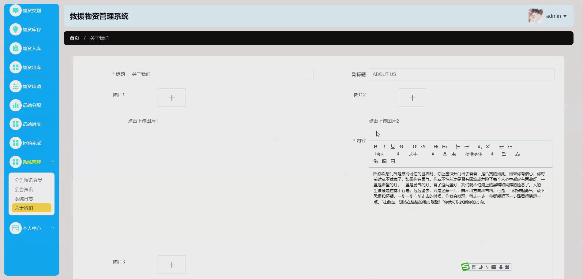
Task: Upload image with 图片3 plus button
Action: point(172,265)
